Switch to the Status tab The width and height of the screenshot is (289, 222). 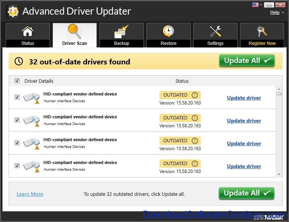point(28,35)
